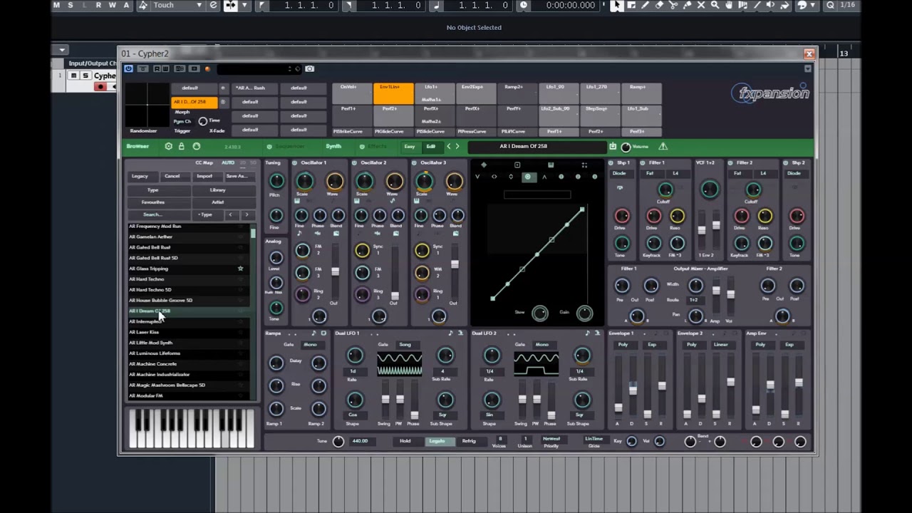Switch to Easy view mode
Image resolution: width=912 pixels, height=513 pixels.
point(410,146)
